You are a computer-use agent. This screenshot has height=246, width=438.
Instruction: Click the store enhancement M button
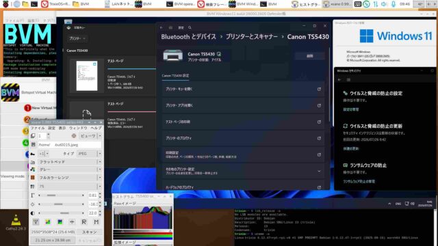[96, 222]
